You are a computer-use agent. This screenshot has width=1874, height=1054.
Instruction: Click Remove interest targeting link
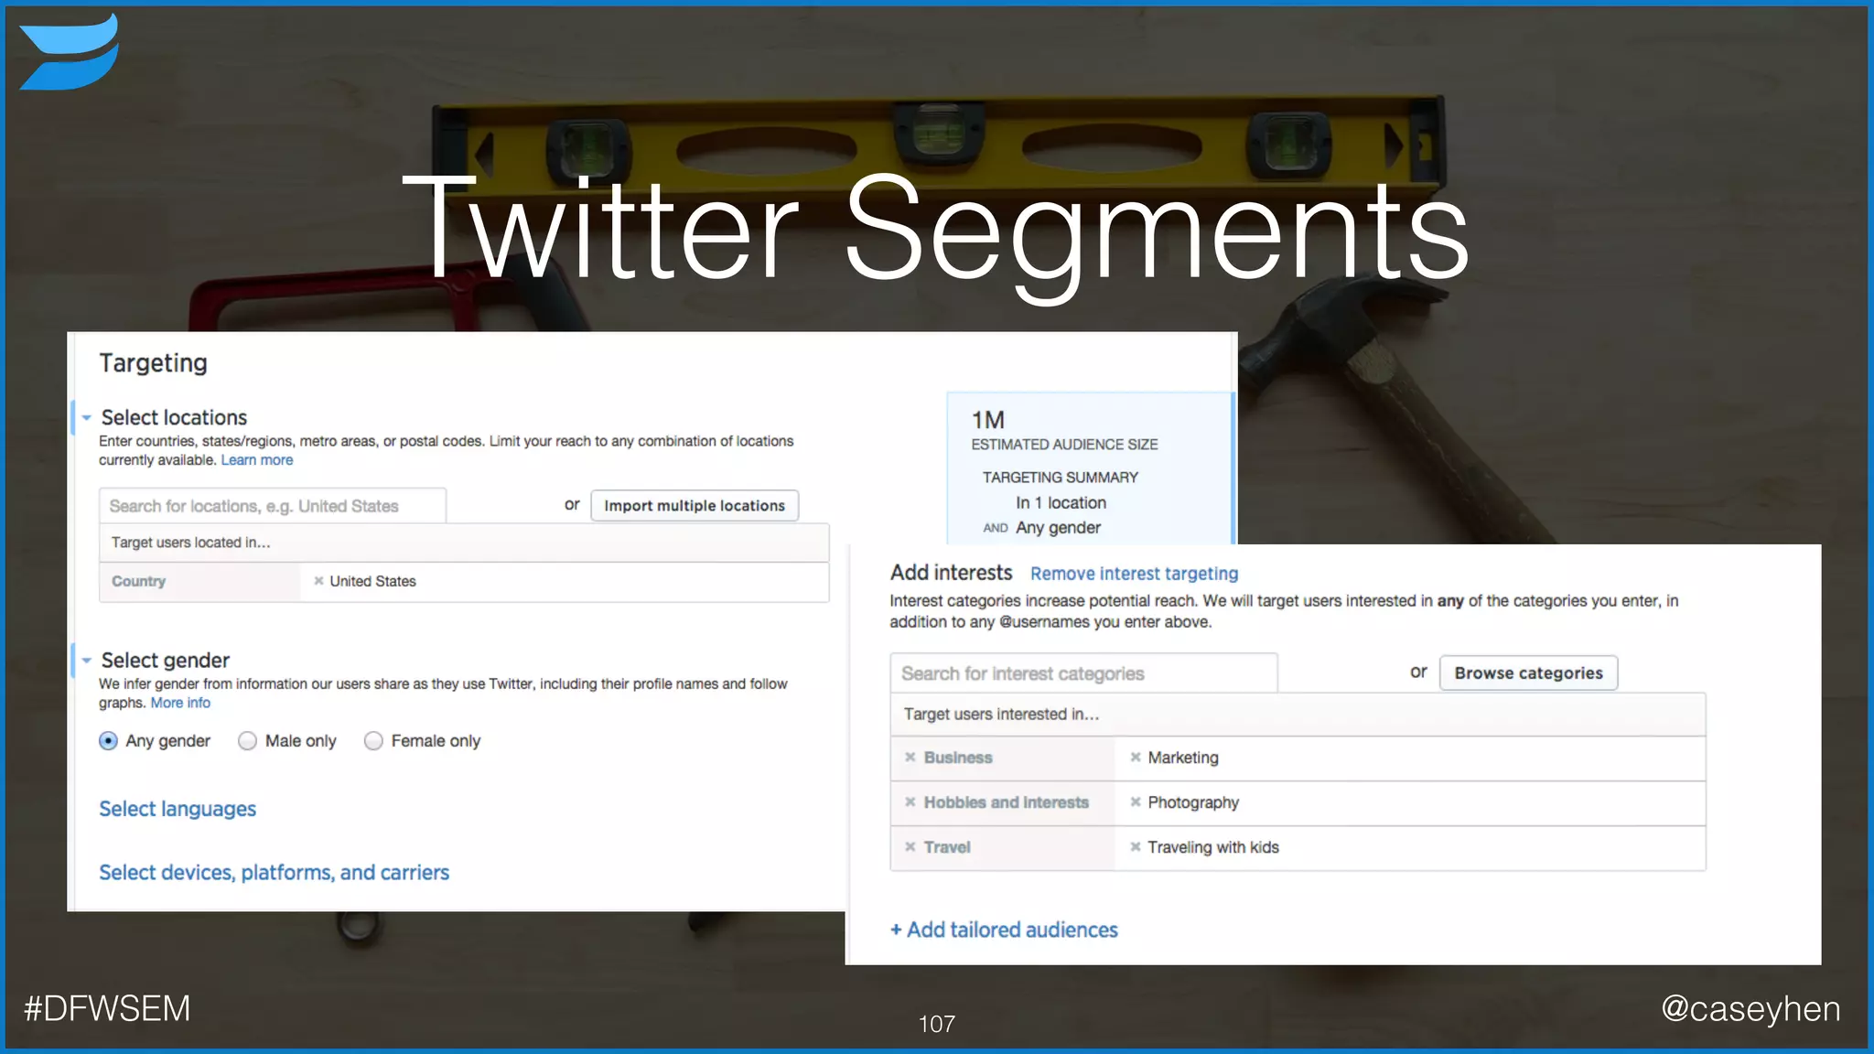point(1134,574)
